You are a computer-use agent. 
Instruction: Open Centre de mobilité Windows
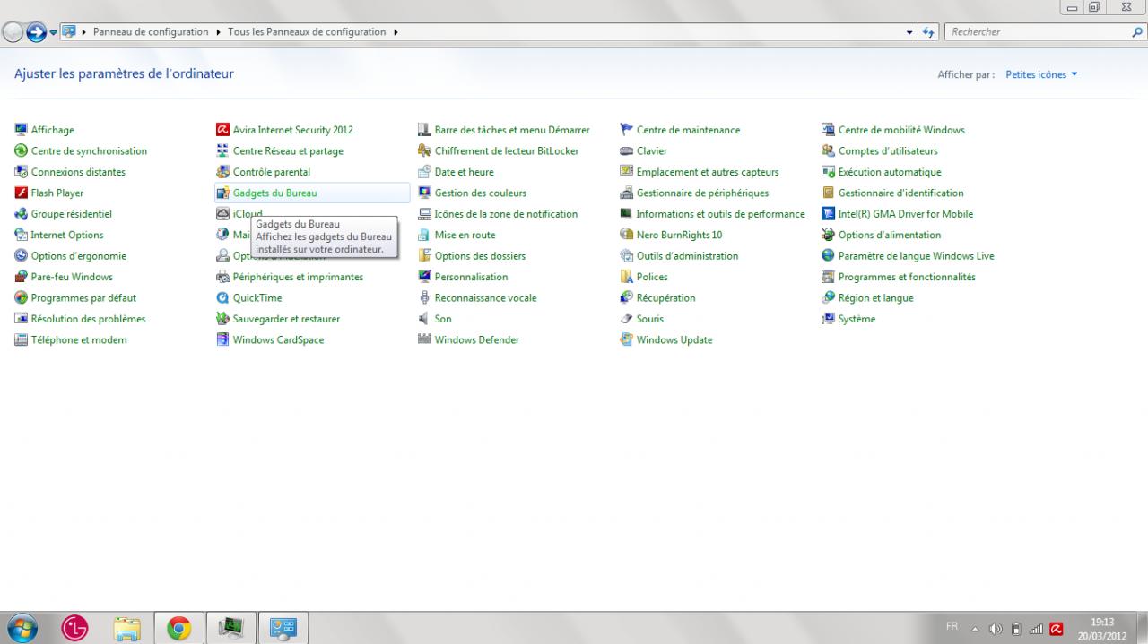[x=901, y=130]
